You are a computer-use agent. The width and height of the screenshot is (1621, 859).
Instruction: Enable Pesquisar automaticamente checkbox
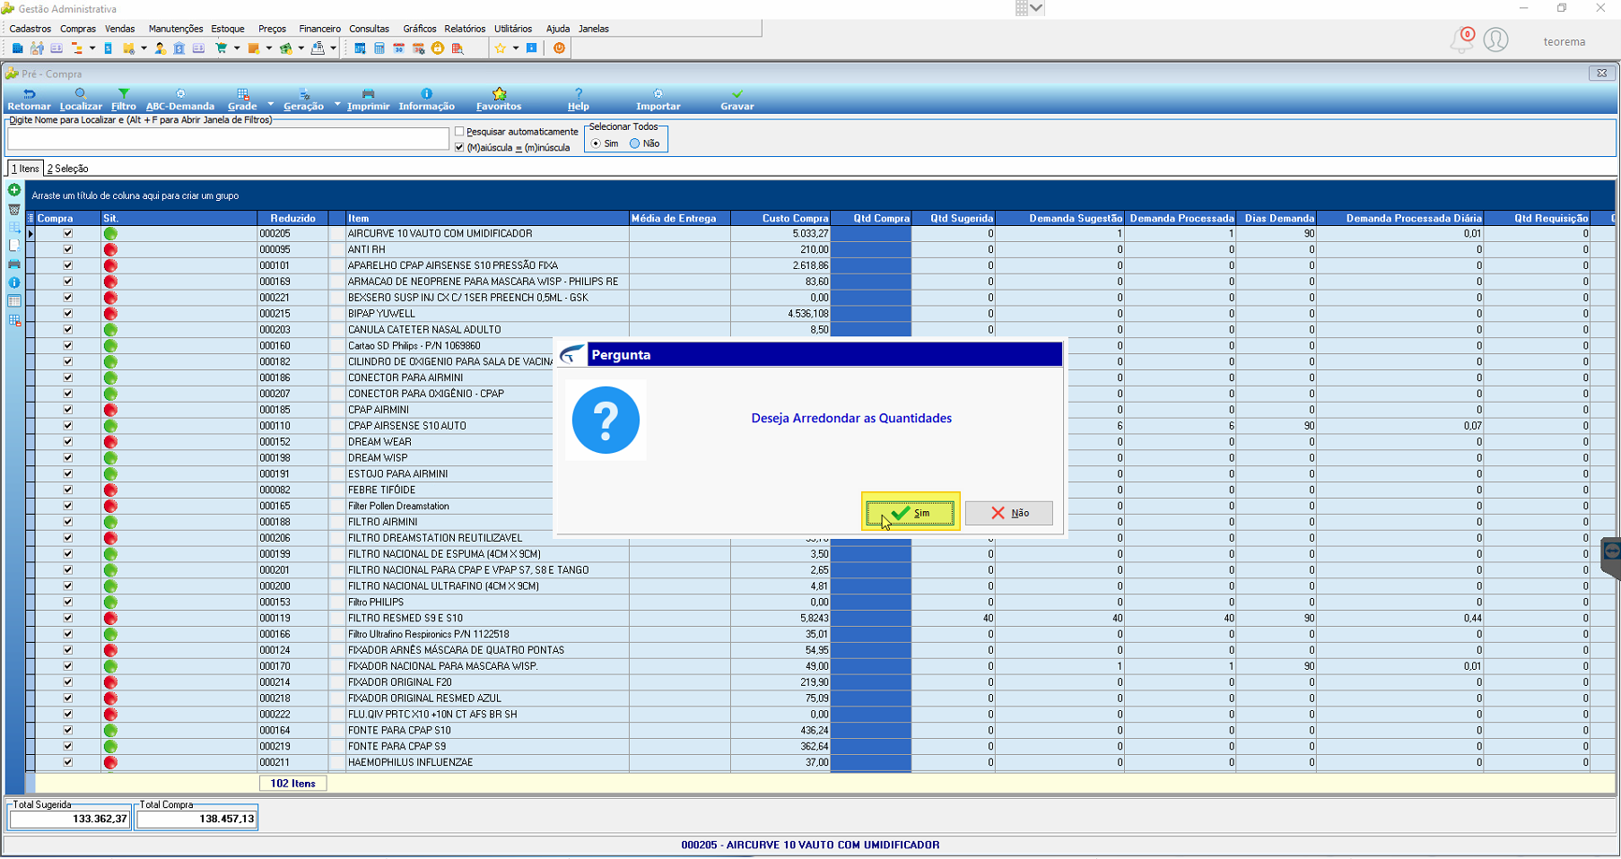[459, 132]
